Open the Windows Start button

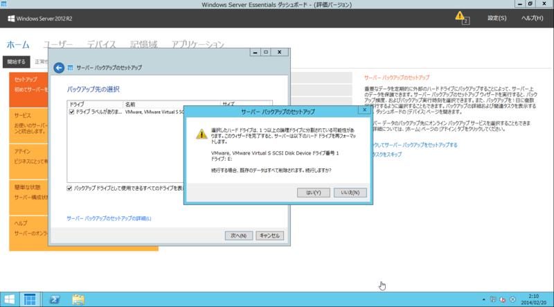point(10,299)
